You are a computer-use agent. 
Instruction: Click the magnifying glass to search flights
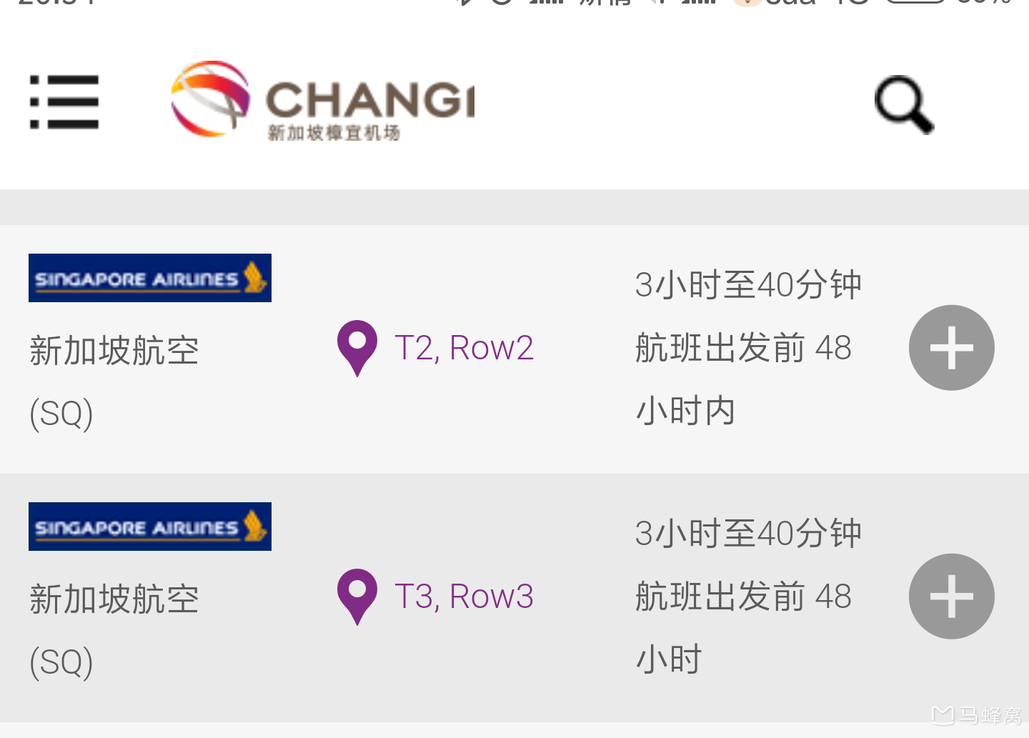(903, 103)
